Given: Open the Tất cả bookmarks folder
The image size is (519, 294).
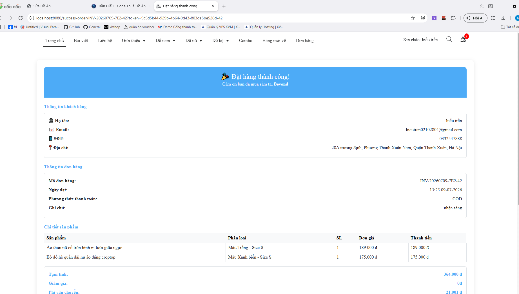Looking at the screenshot, I should 510,27.
